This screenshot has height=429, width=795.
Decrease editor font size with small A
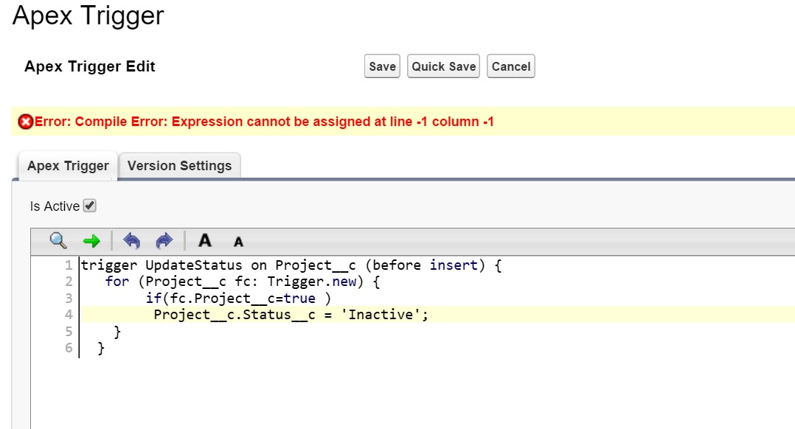pyautogui.click(x=238, y=242)
